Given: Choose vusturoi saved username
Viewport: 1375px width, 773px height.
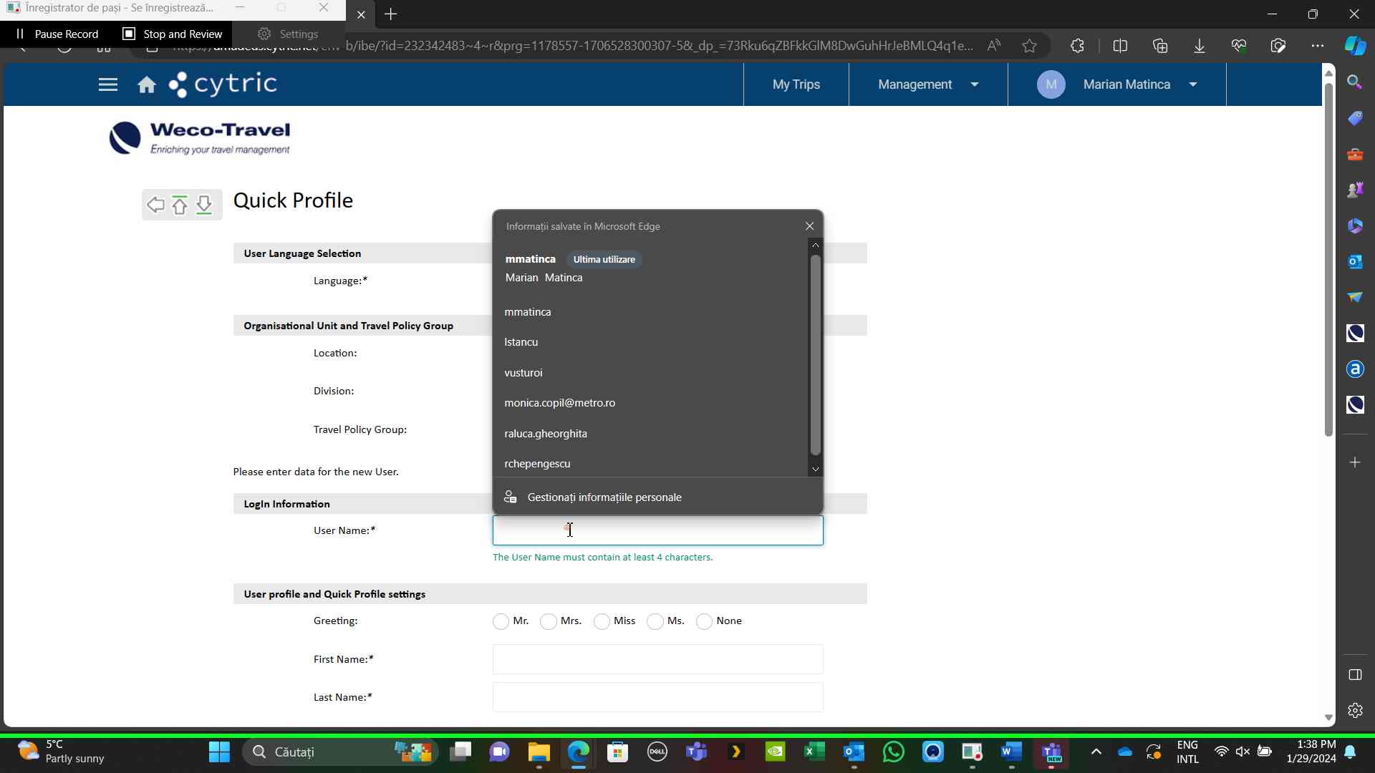Looking at the screenshot, I should [x=650, y=373].
